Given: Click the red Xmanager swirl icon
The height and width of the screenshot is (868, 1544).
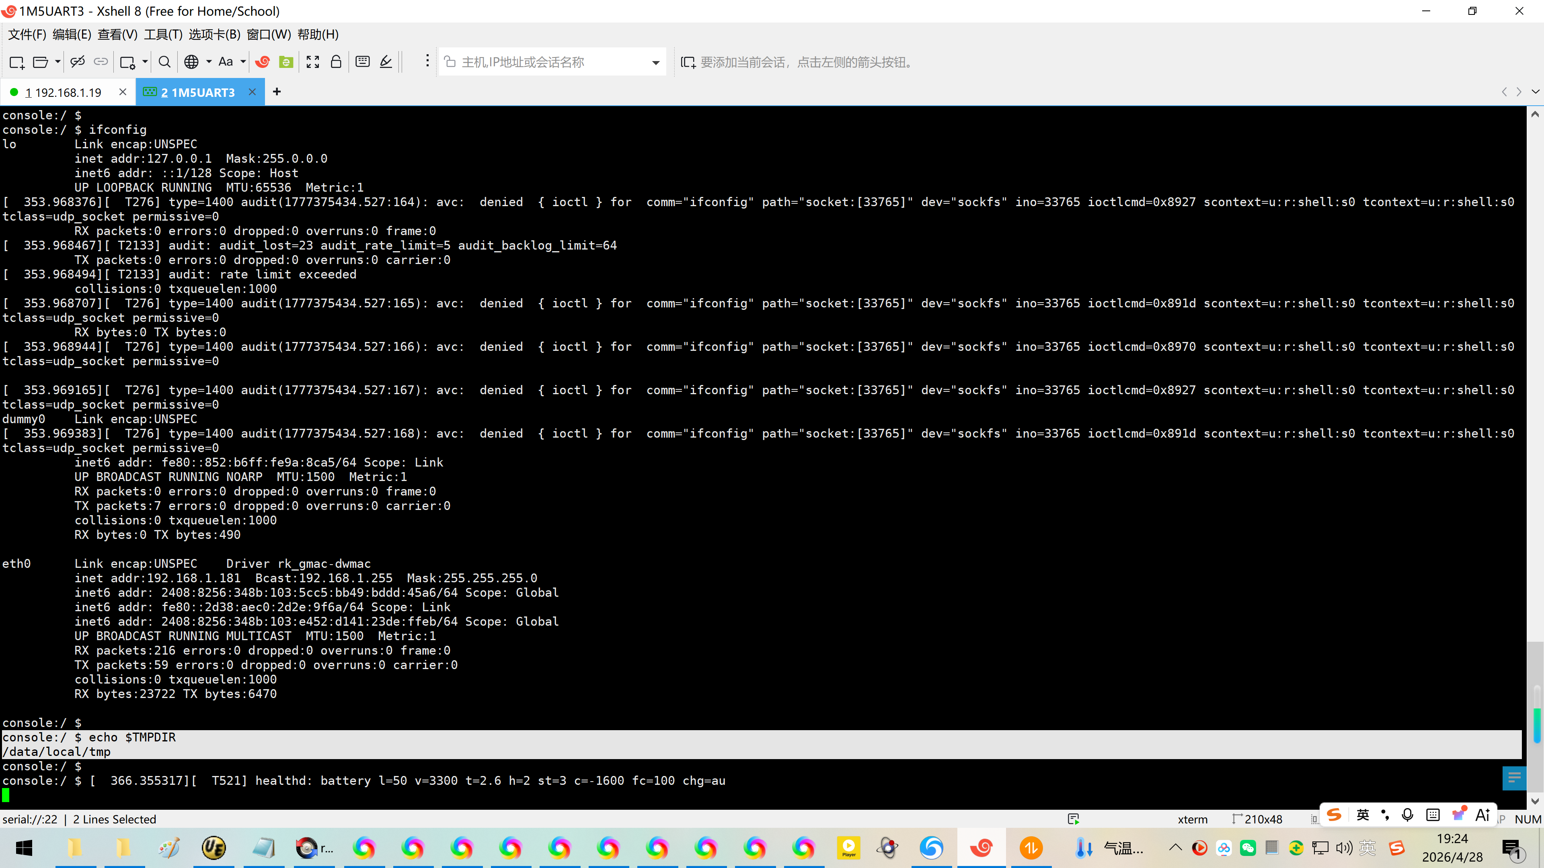Looking at the screenshot, I should click(262, 62).
